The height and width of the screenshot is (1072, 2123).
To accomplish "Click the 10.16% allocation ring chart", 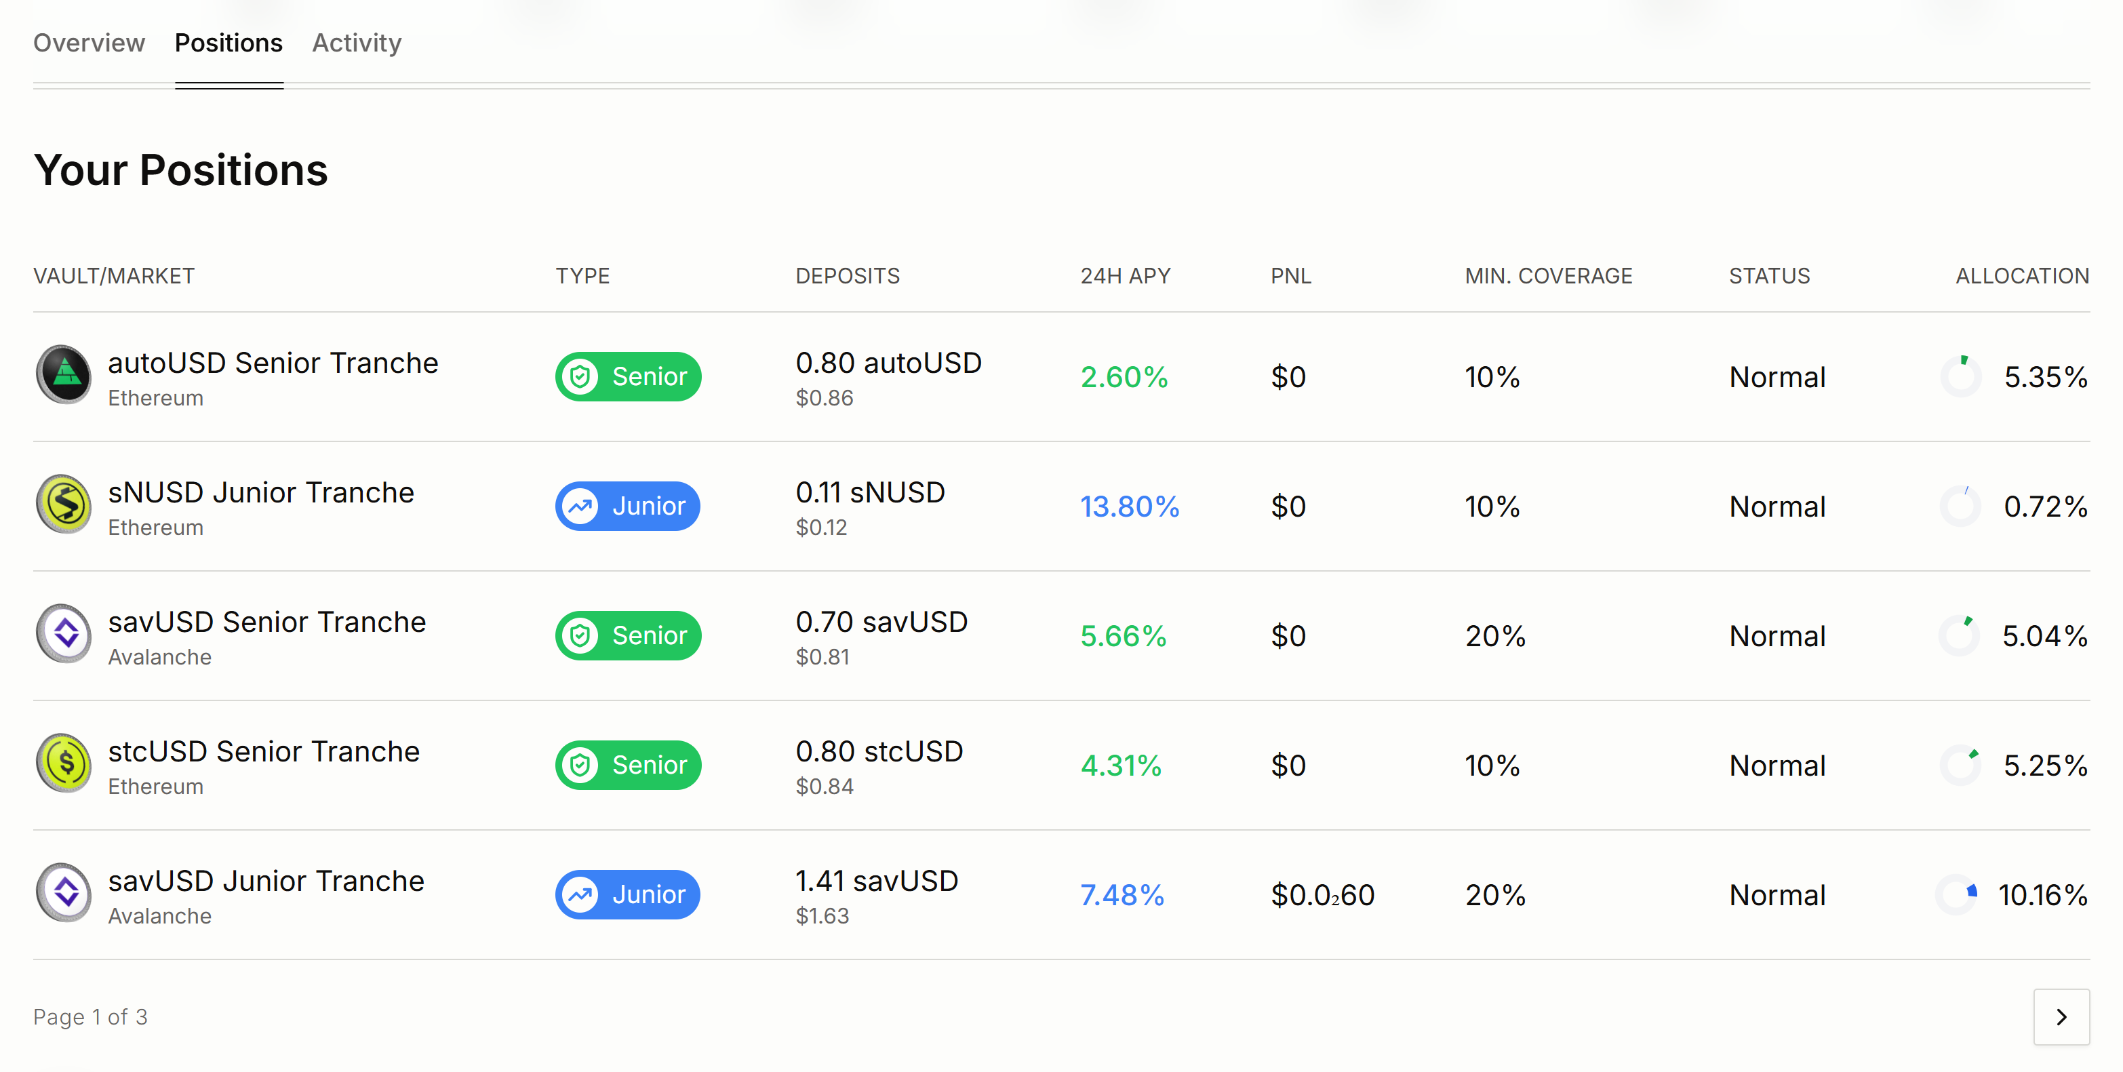I will pos(1958,894).
